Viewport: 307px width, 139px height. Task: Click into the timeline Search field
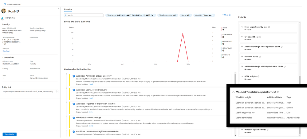[x=84, y=15]
